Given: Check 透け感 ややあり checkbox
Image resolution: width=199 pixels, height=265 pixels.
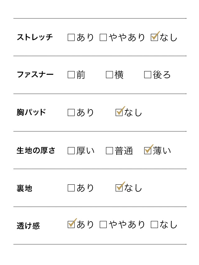Looking at the screenshot, I should tap(103, 225).
